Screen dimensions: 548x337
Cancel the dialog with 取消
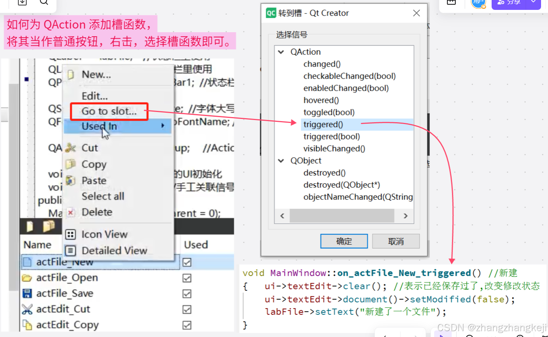396,241
